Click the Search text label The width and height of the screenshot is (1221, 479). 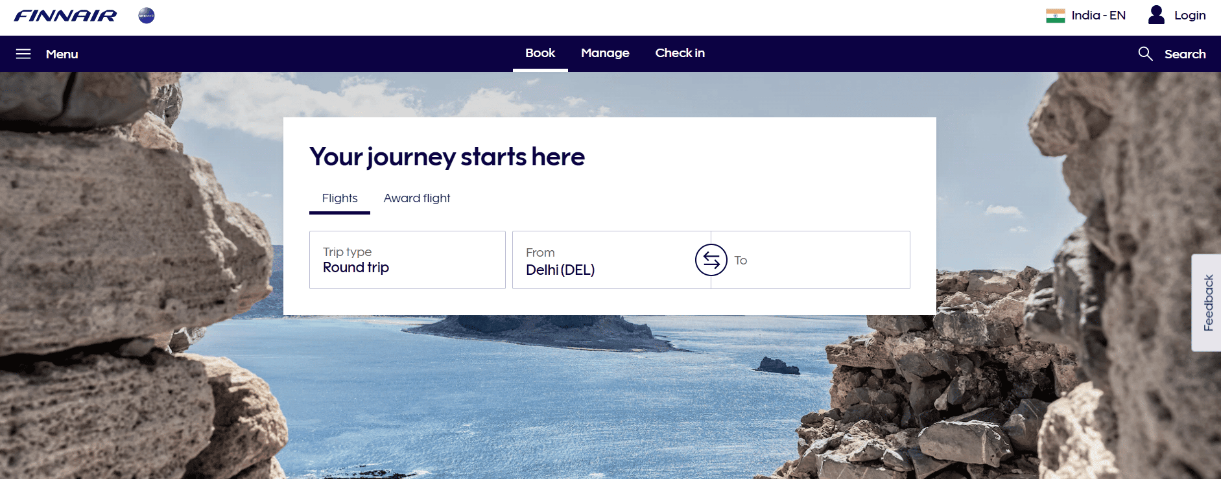tap(1185, 54)
